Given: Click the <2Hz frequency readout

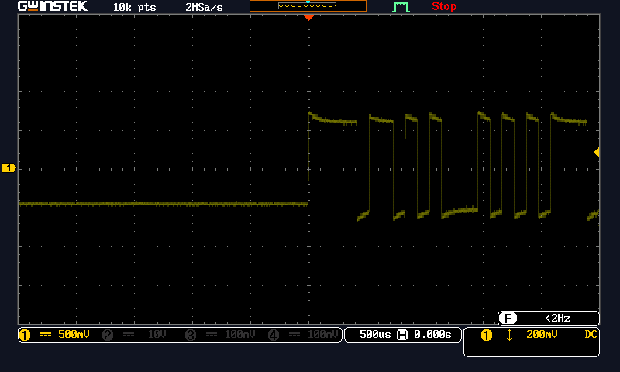Looking at the screenshot, I should 557,318.
